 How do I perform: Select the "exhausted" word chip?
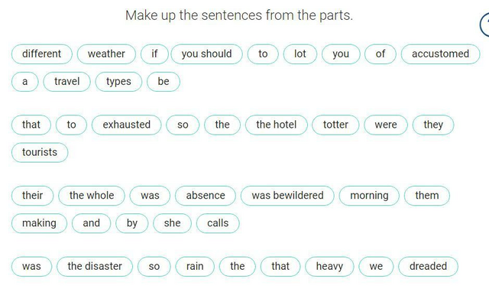127,125
